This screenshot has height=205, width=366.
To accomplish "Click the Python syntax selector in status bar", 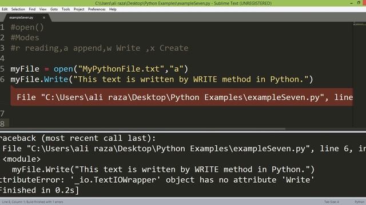I will pos(359,202).
